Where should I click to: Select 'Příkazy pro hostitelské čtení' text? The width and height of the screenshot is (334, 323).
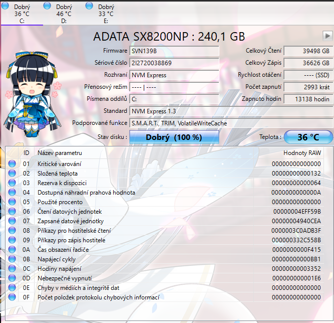click(x=74, y=231)
